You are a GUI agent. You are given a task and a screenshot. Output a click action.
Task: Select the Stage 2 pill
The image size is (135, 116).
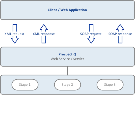[x=67, y=85]
